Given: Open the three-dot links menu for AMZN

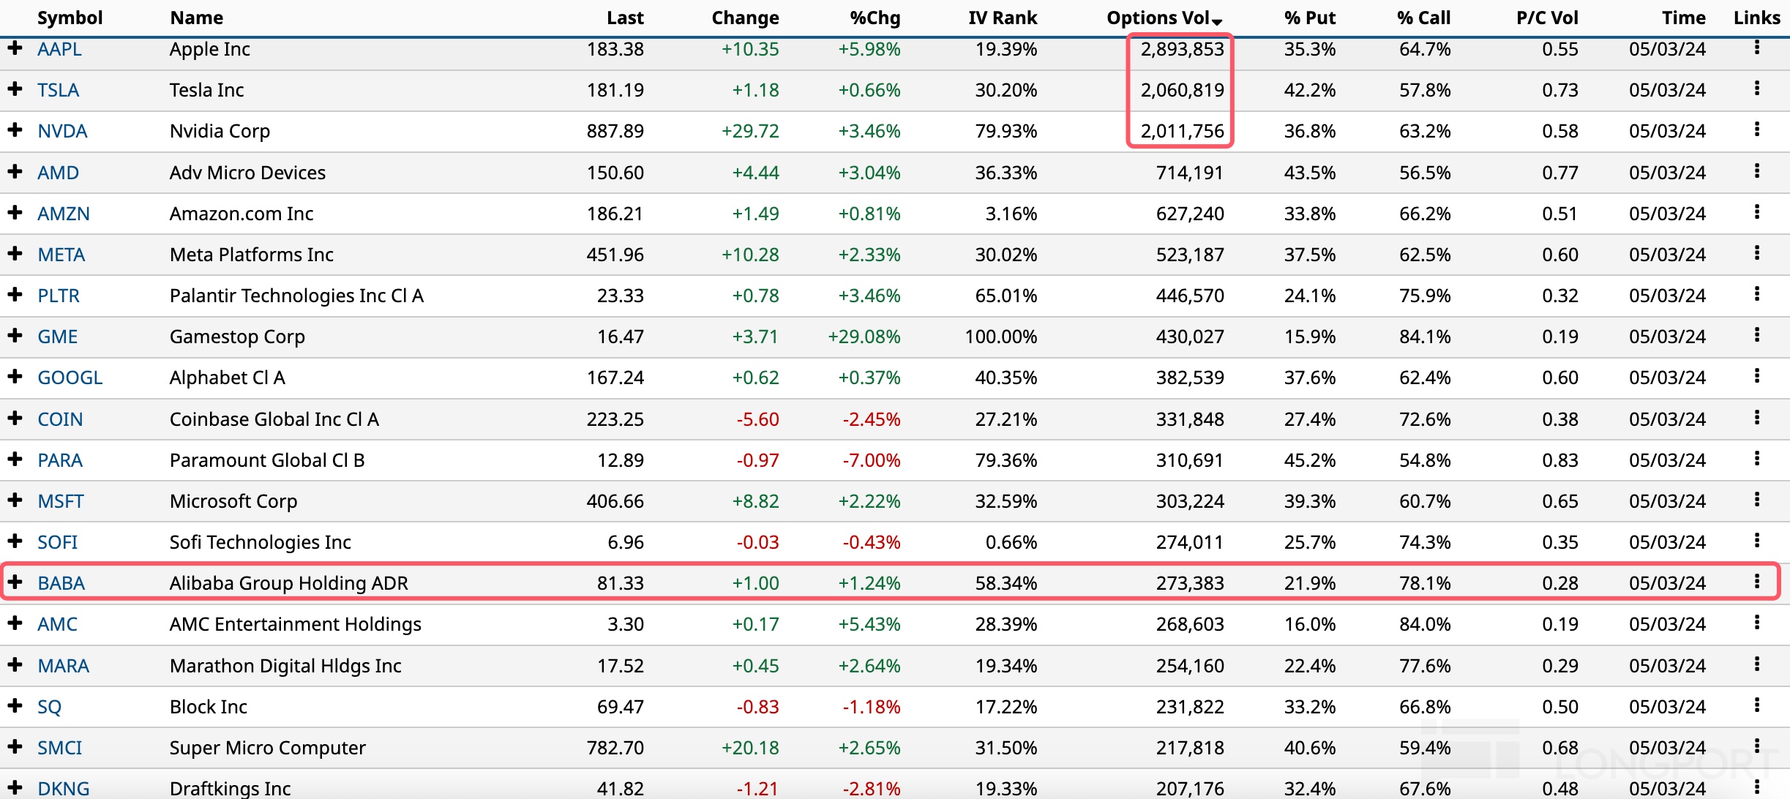Looking at the screenshot, I should [1756, 213].
